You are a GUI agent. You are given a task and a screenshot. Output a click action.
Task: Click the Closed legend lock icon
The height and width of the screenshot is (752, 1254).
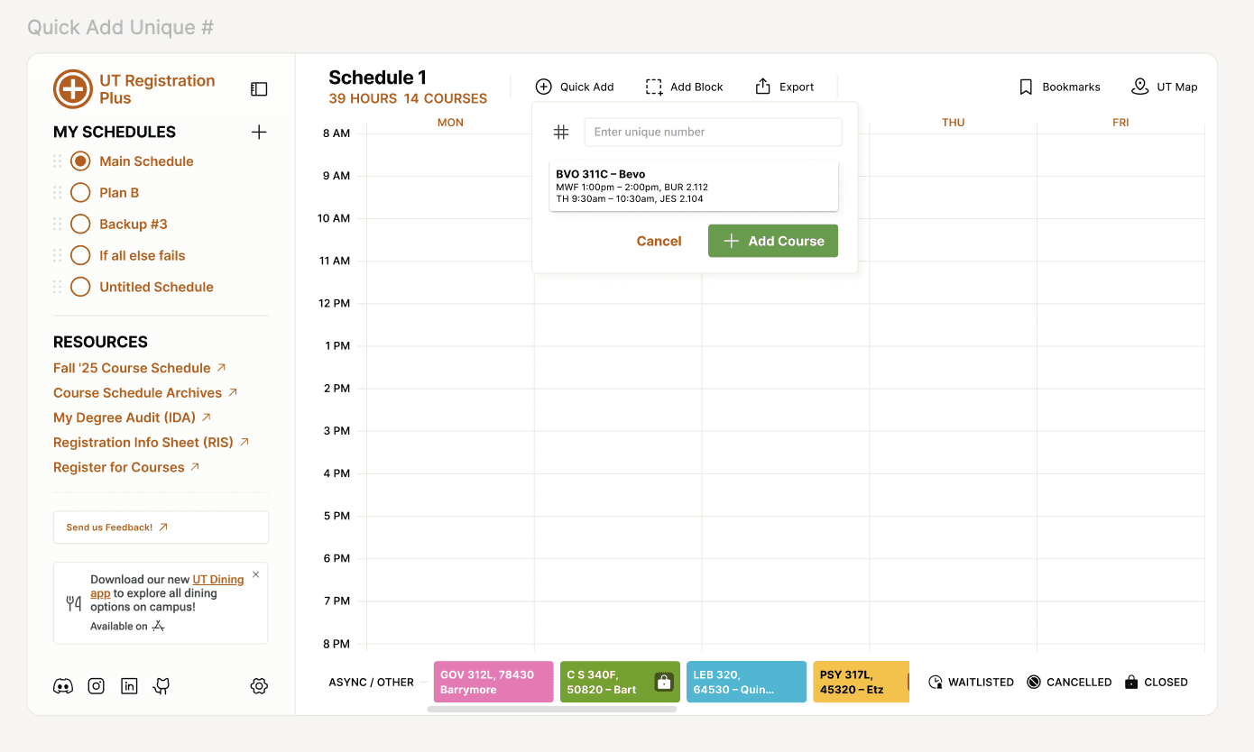[1131, 683]
